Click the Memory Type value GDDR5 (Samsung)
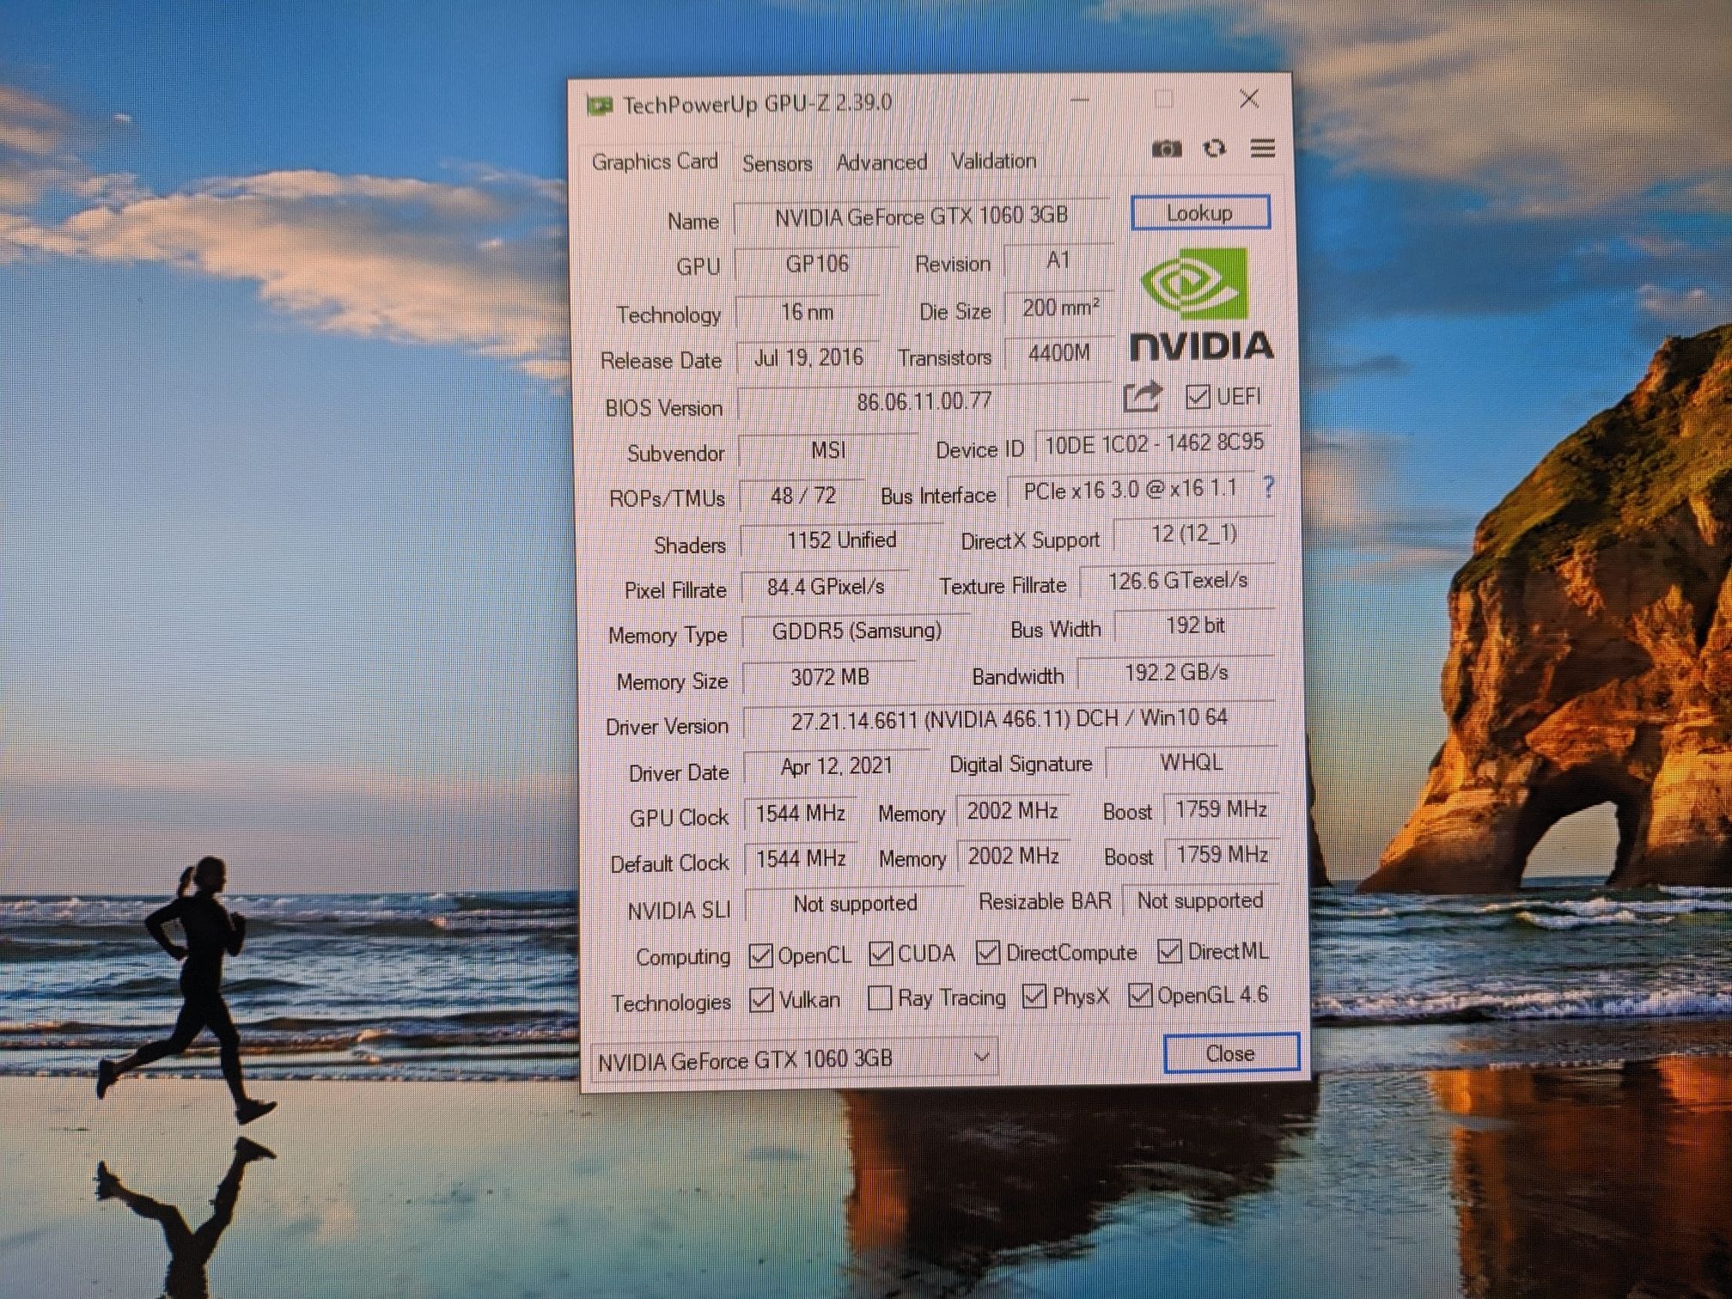The image size is (1732, 1299). (857, 631)
